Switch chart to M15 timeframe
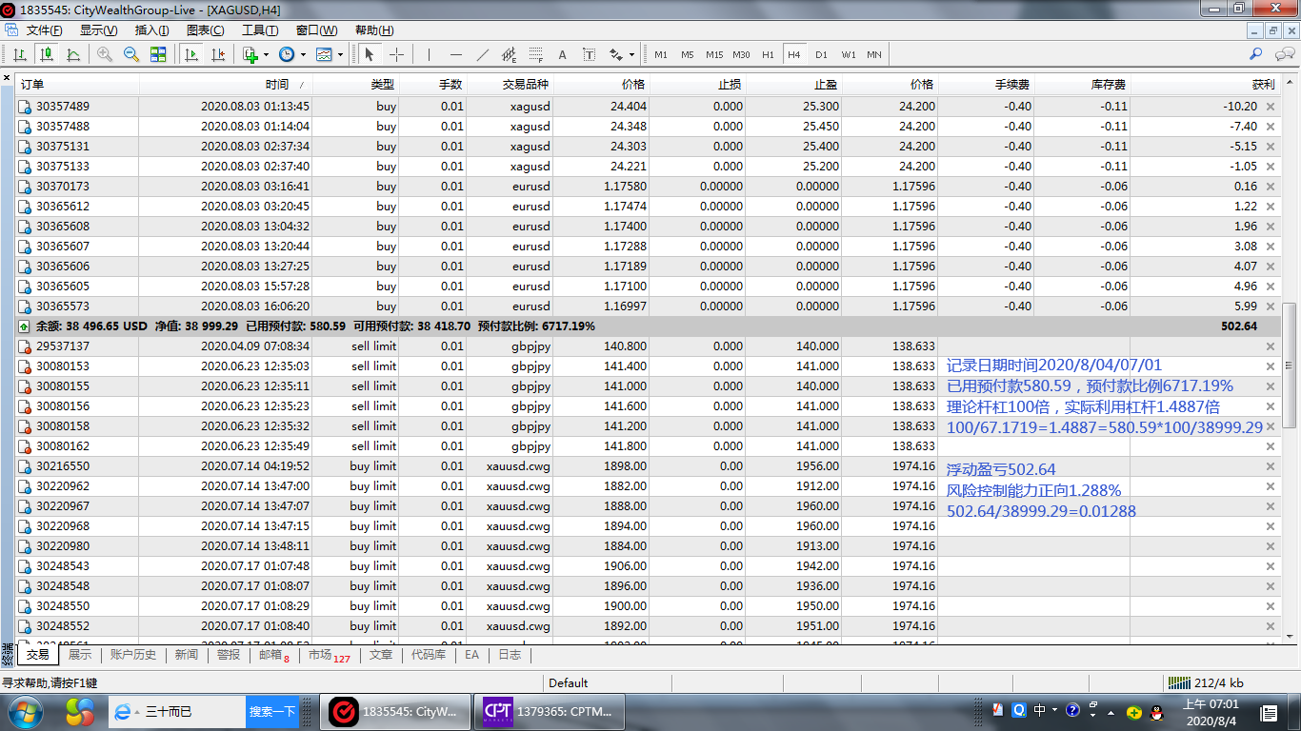 click(x=714, y=54)
